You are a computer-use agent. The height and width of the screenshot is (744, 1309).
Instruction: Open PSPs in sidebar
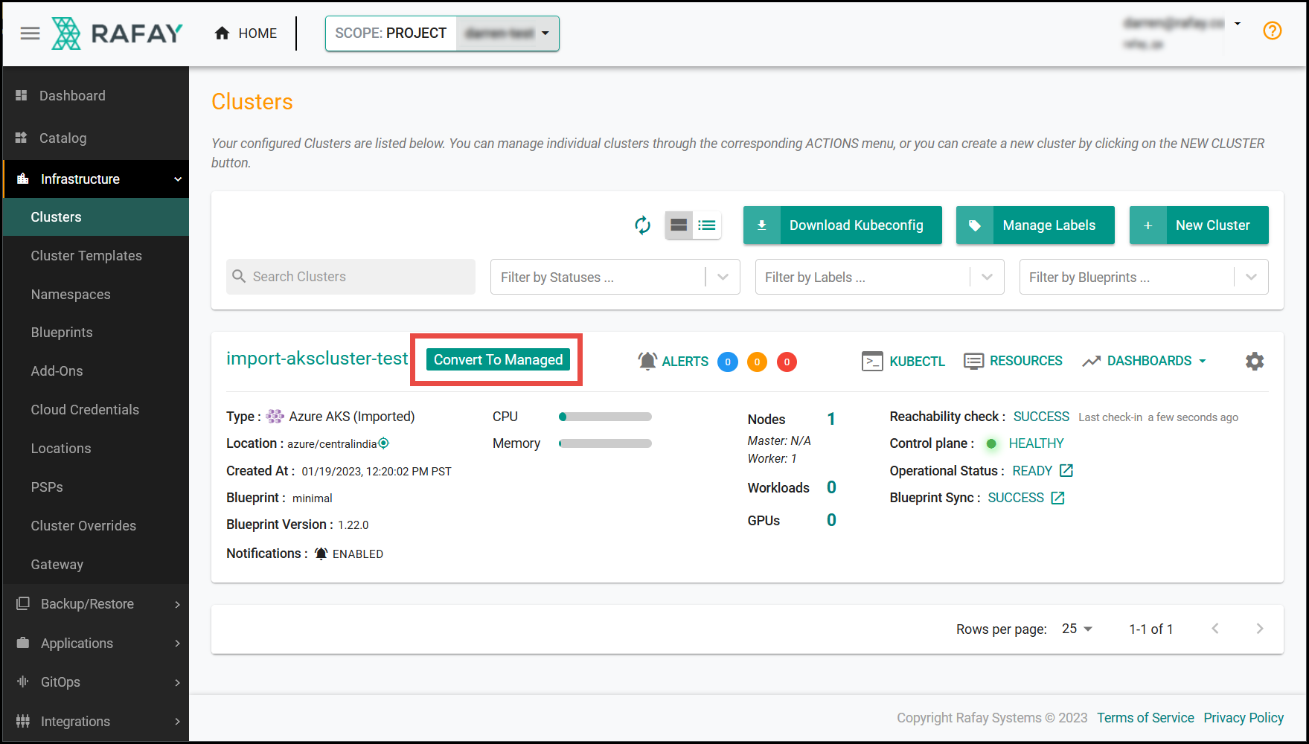click(96, 487)
